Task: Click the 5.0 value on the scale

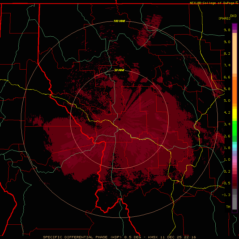Action: click(227, 101)
